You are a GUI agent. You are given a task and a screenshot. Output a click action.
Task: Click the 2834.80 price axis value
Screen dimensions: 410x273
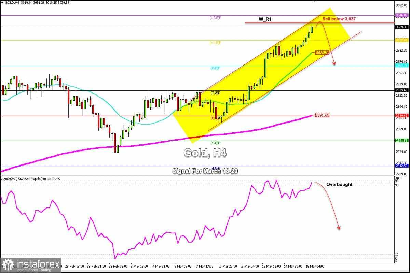402,152
